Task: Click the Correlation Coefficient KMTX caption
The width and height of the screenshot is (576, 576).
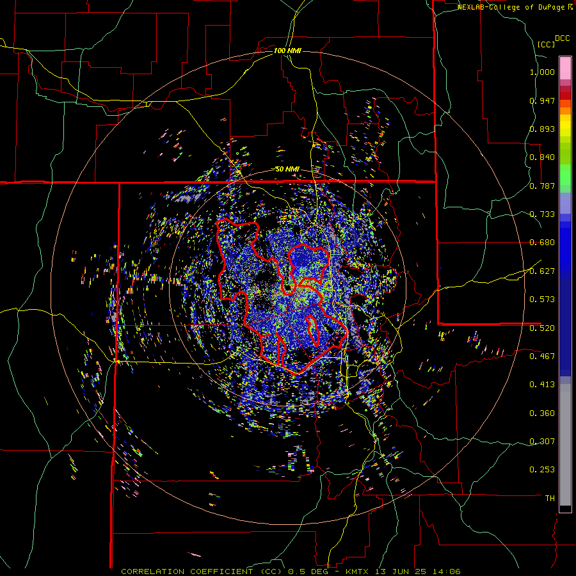Action: (291, 572)
